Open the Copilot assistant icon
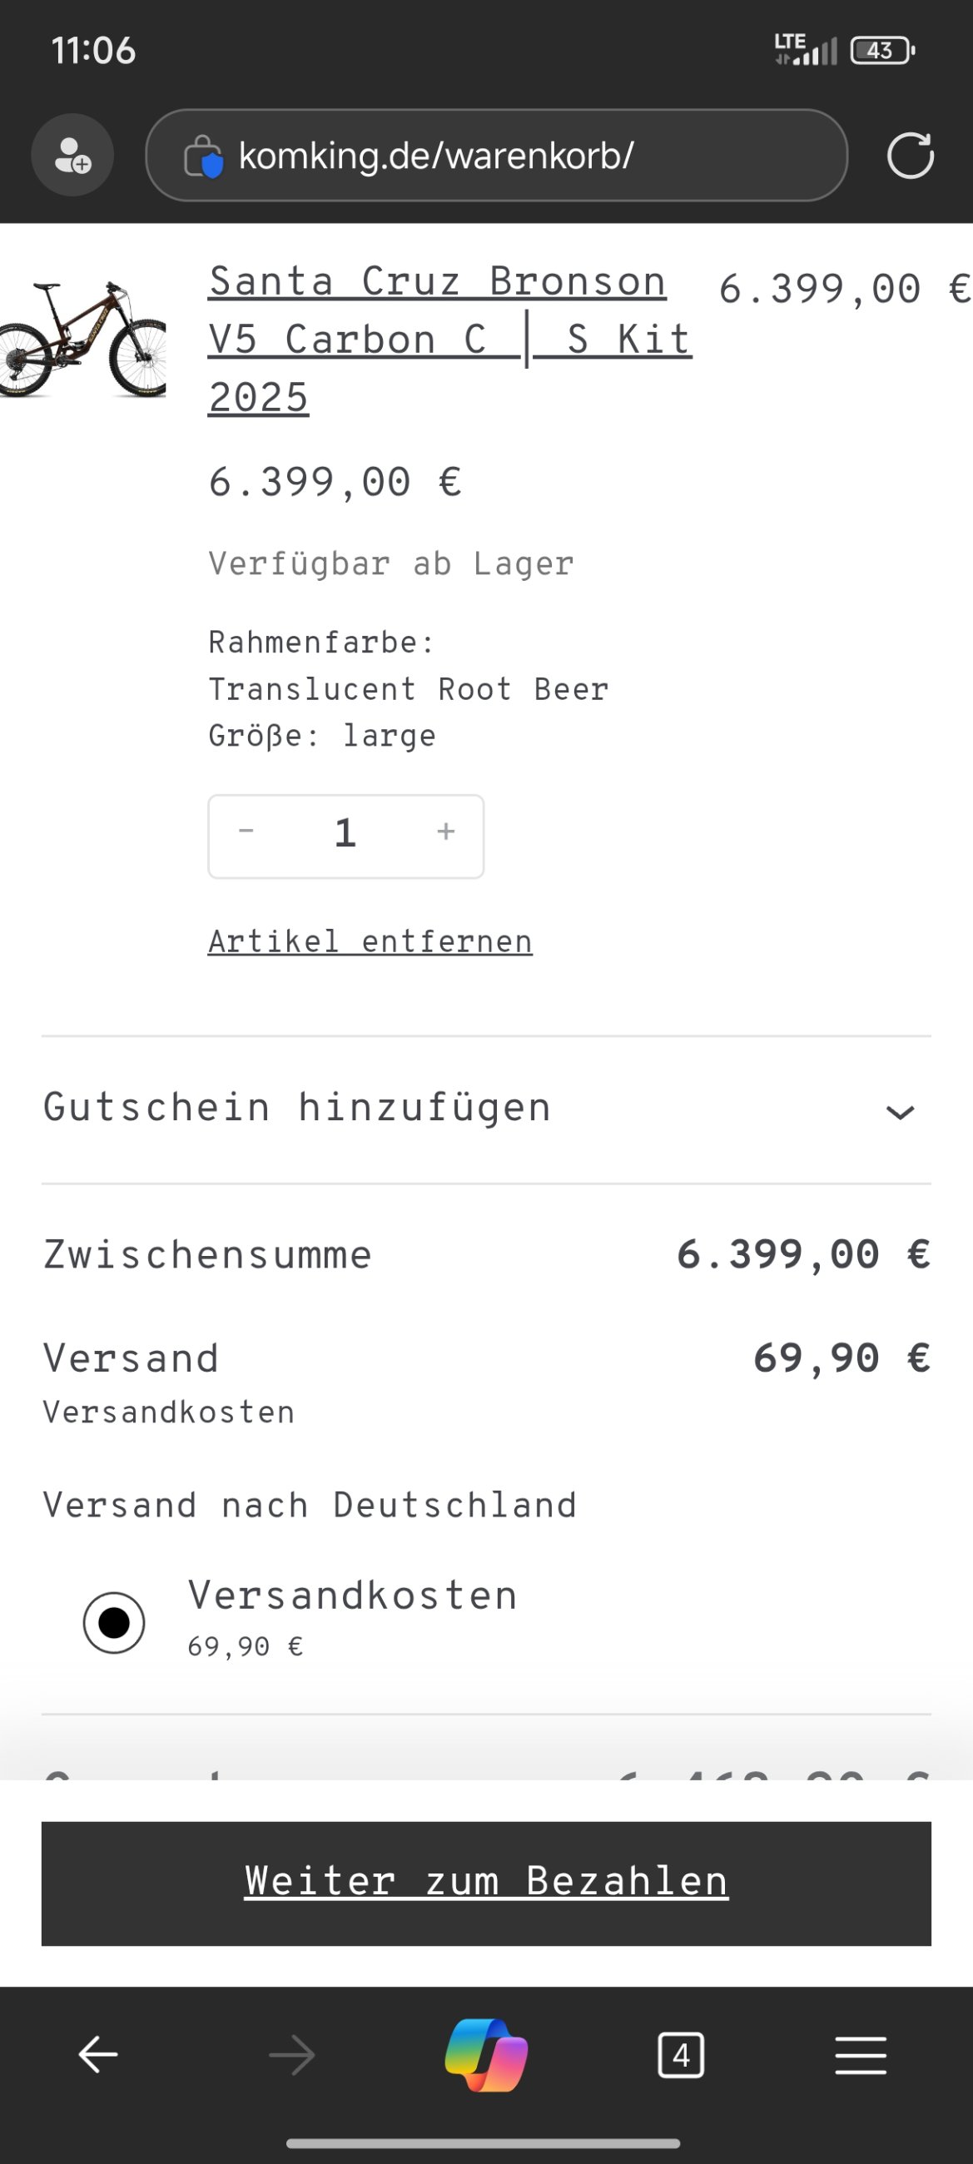 point(485,2055)
